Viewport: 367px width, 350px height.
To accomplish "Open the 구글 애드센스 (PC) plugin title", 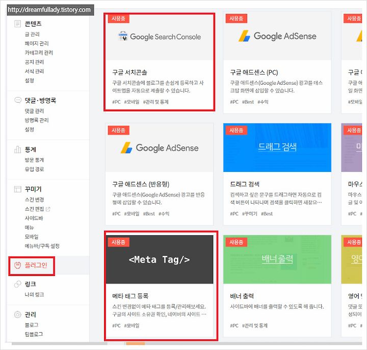I will [254, 72].
